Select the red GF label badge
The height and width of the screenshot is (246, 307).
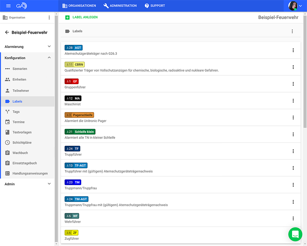(x=72, y=81)
